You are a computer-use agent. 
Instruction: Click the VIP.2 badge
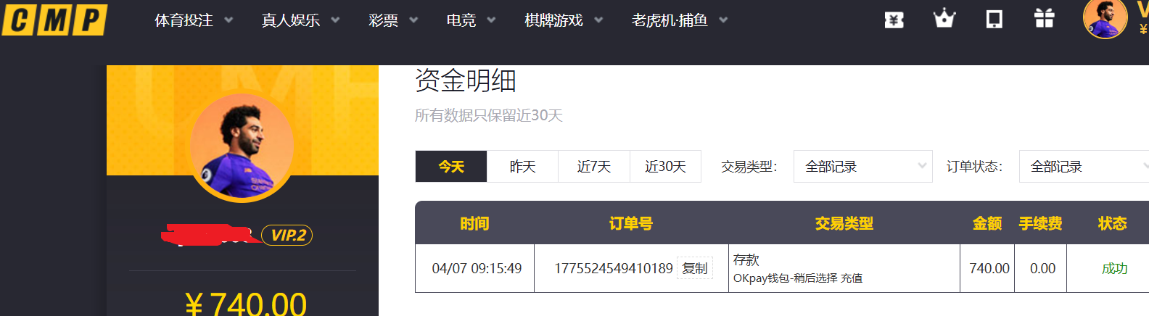(287, 235)
